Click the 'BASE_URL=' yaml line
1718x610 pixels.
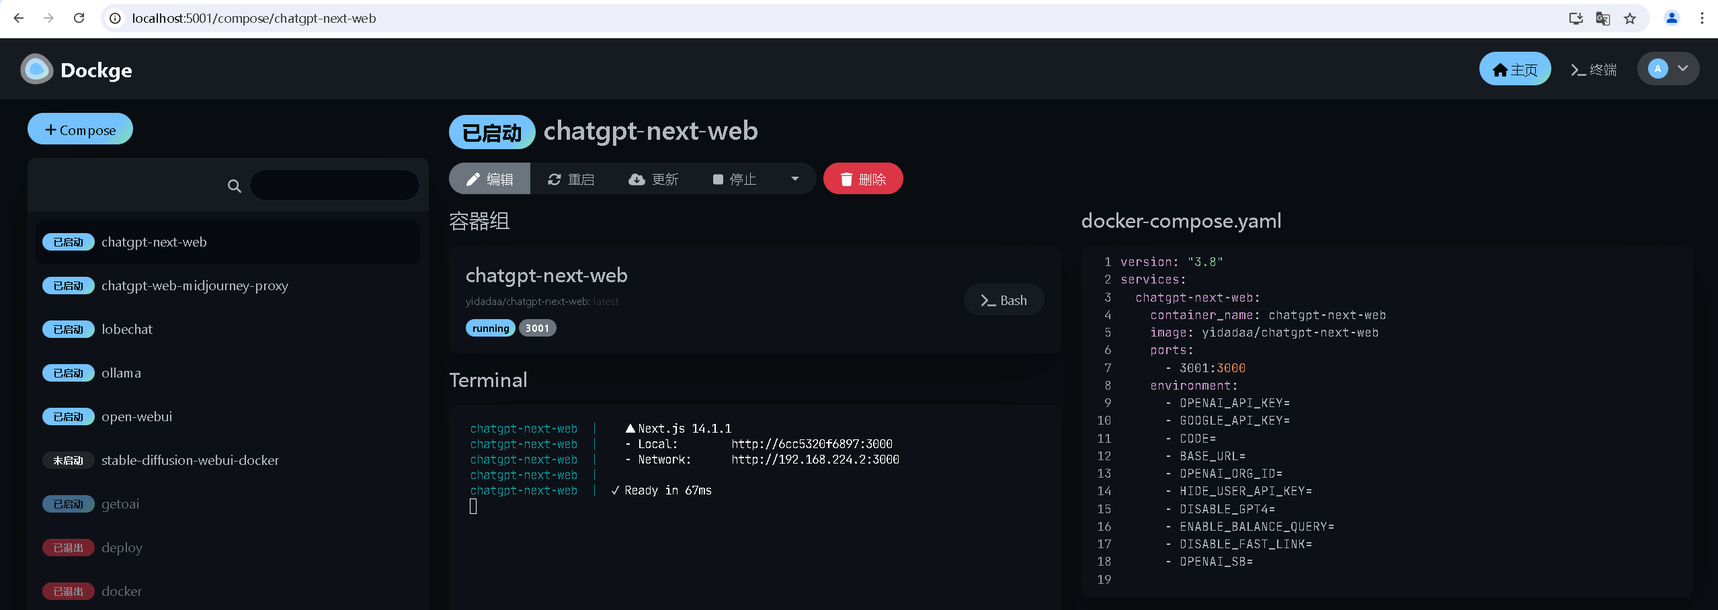(x=1205, y=456)
